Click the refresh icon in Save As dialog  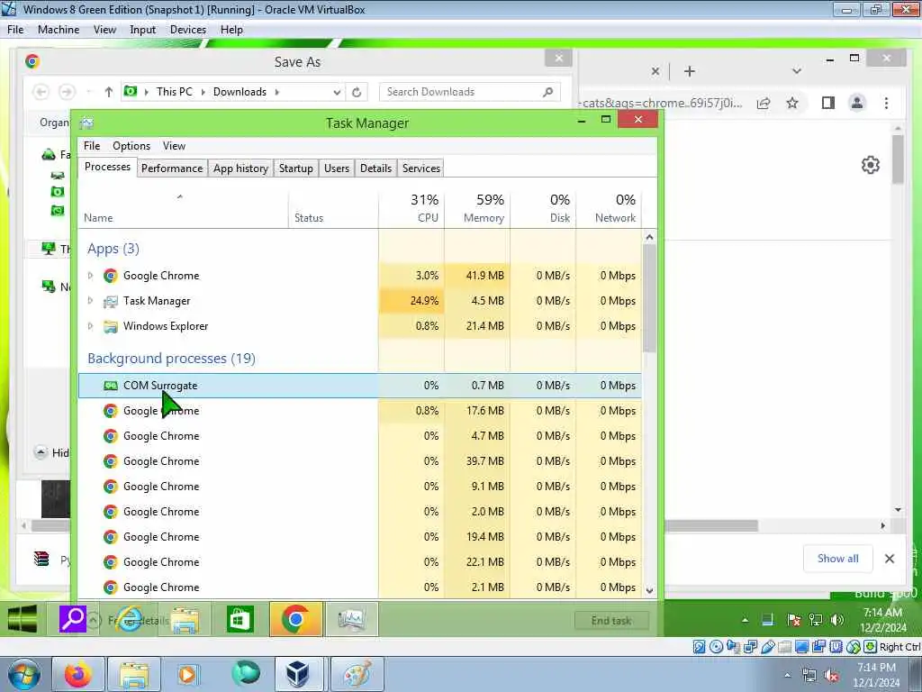point(357,92)
